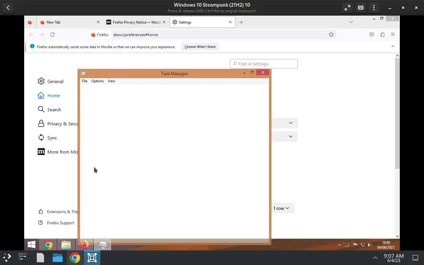The height and width of the screenshot is (265, 424).
Task: Open Task Manager File menu
Action: pyautogui.click(x=84, y=81)
